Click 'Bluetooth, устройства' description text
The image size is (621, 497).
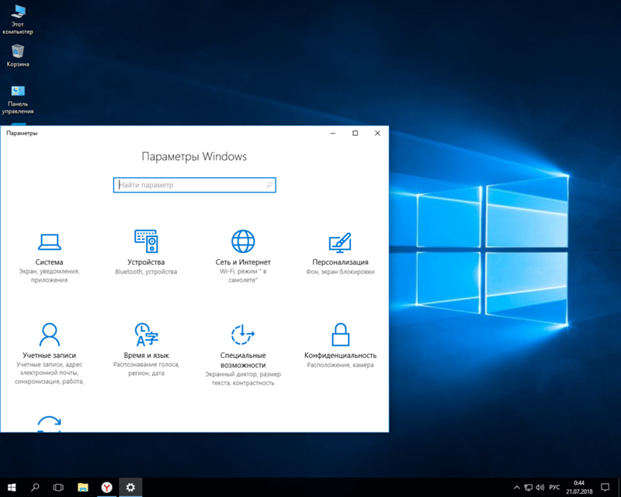click(x=146, y=272)
